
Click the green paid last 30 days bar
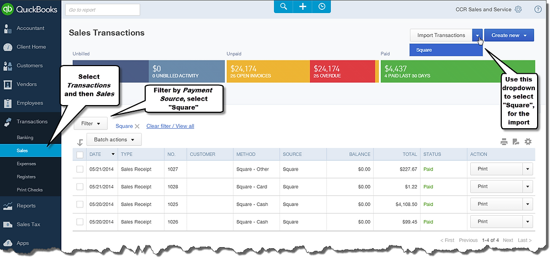tap(458, 72)
